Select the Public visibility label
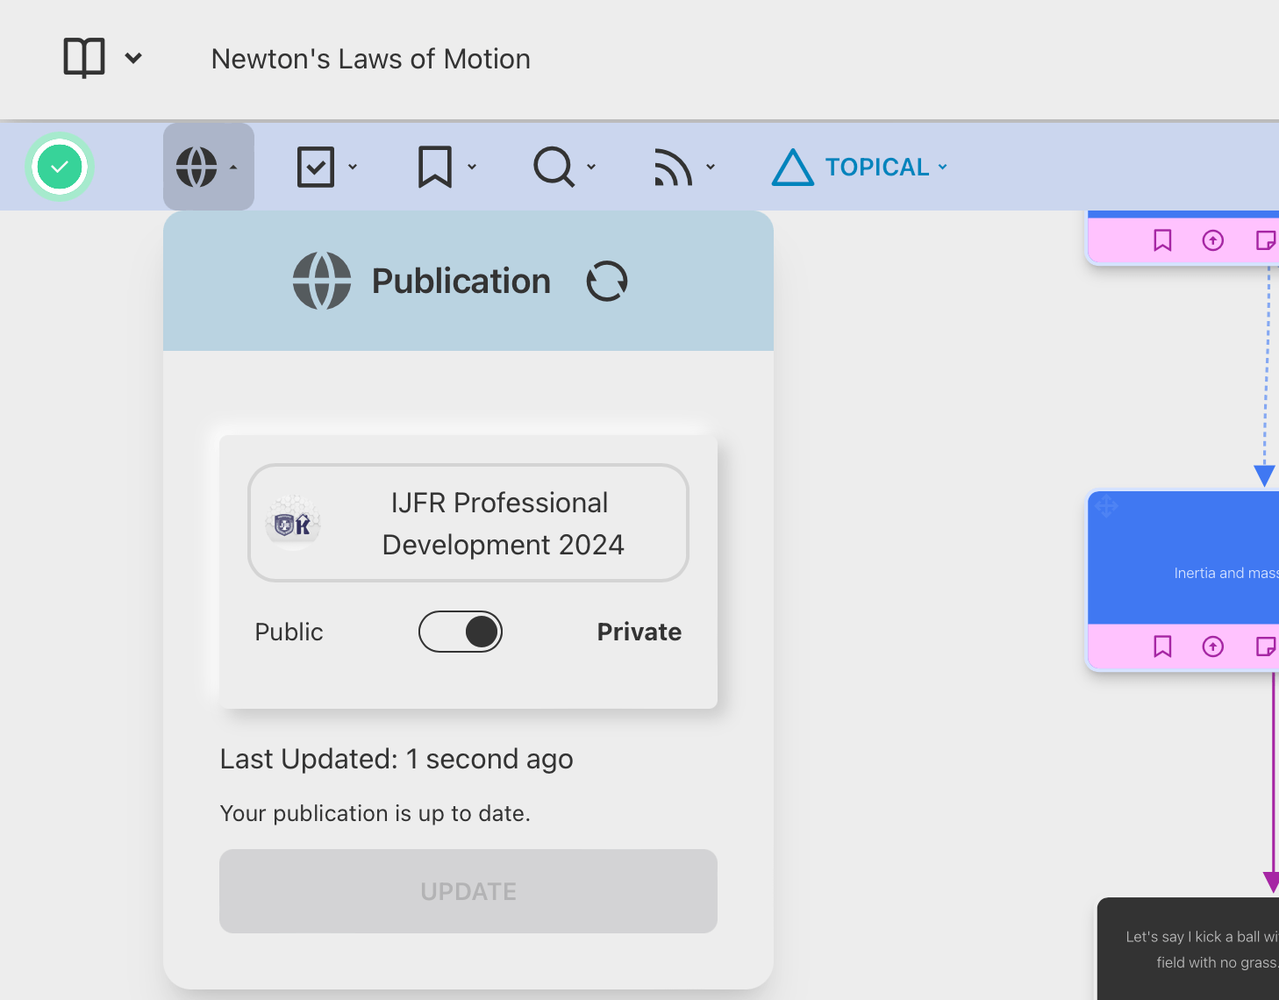Image resolution: width=1279 pixels, height=1000 pixels. click(289, 632)
